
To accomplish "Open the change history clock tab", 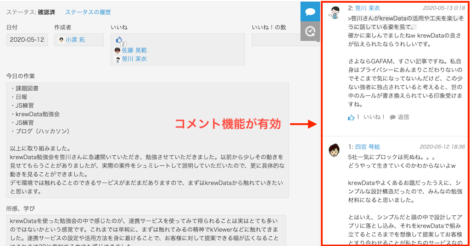I will (x=310, y=31).
